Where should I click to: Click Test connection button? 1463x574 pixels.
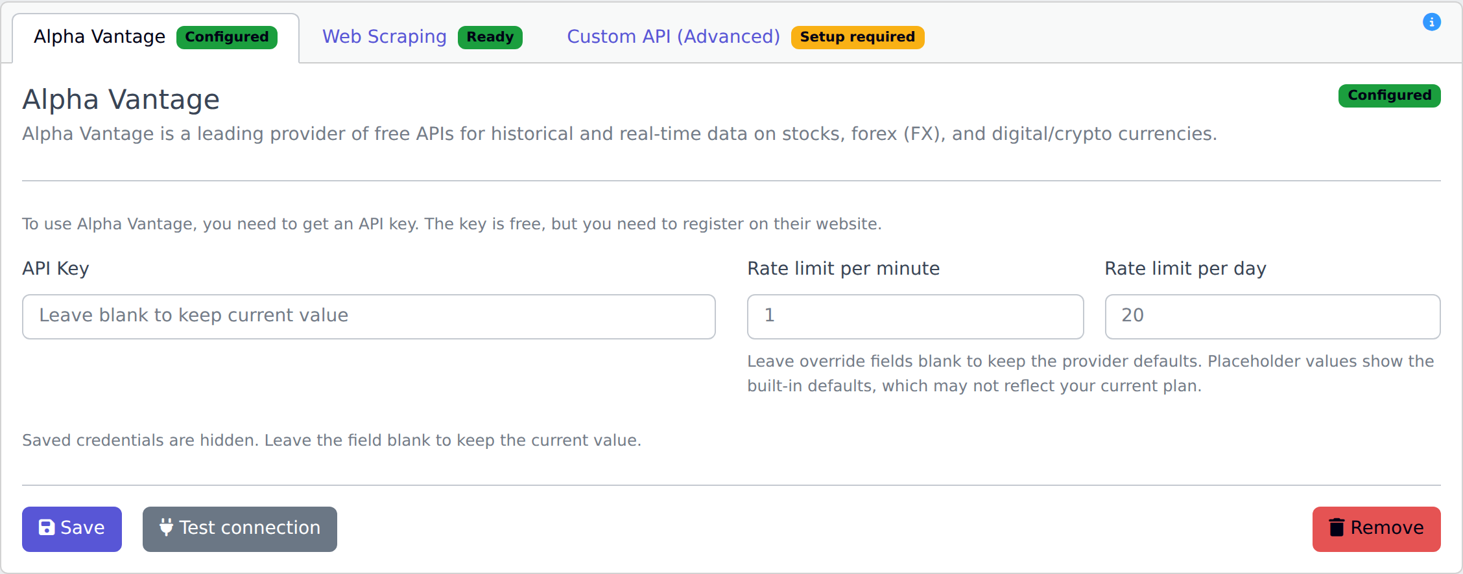pos(240,529)
